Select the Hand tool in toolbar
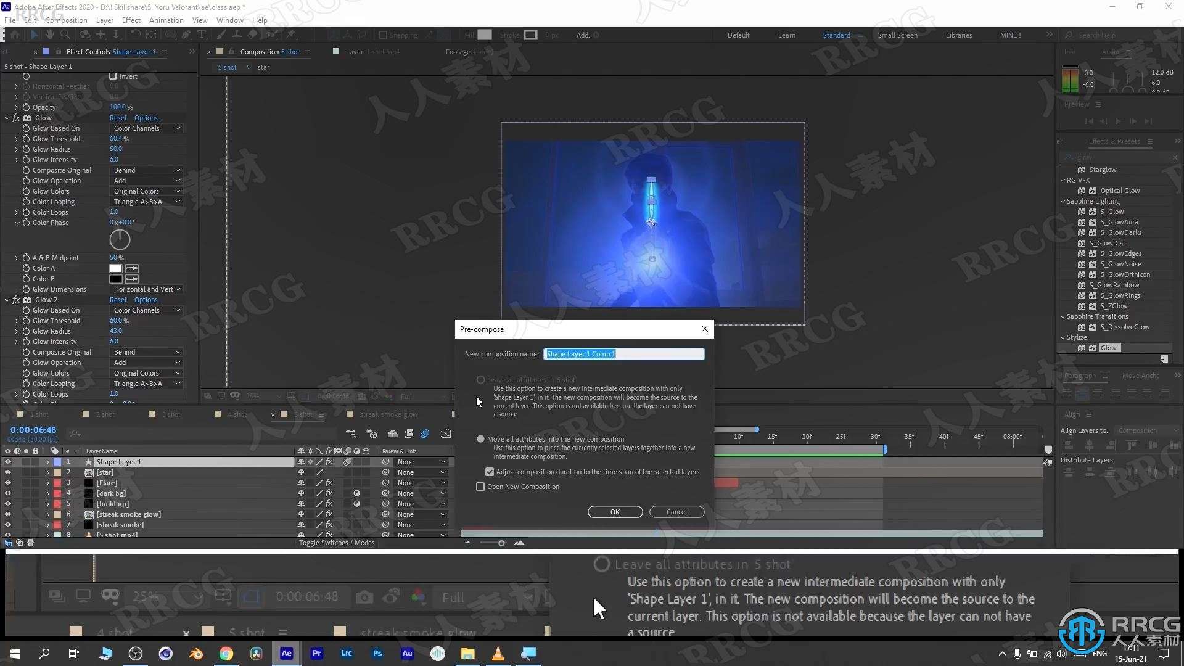 tap(49, 35)
